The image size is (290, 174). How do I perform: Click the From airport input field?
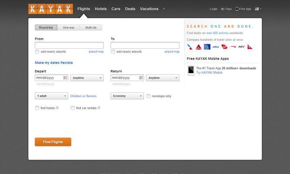(x=69, y=45)
